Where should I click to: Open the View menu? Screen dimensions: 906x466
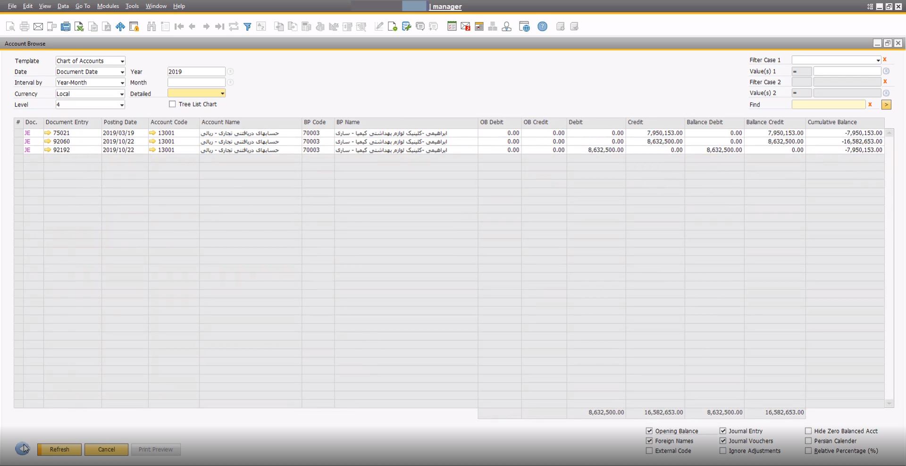tap(45, 6)
